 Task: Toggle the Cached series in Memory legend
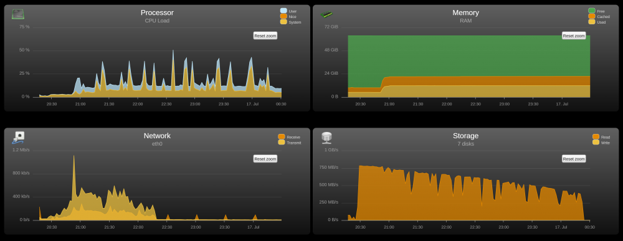[x=599, y=17]
